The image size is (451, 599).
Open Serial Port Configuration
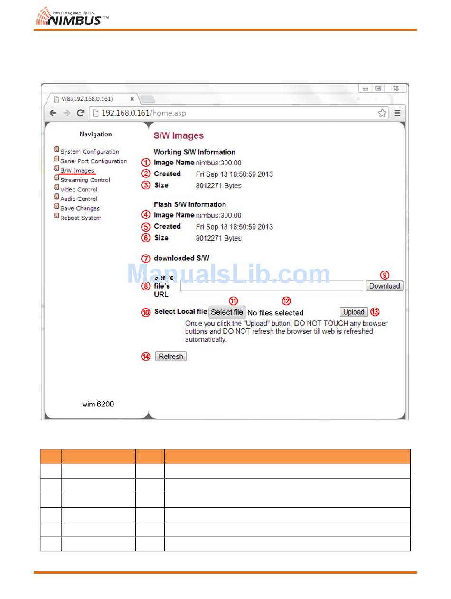(94, 161)
